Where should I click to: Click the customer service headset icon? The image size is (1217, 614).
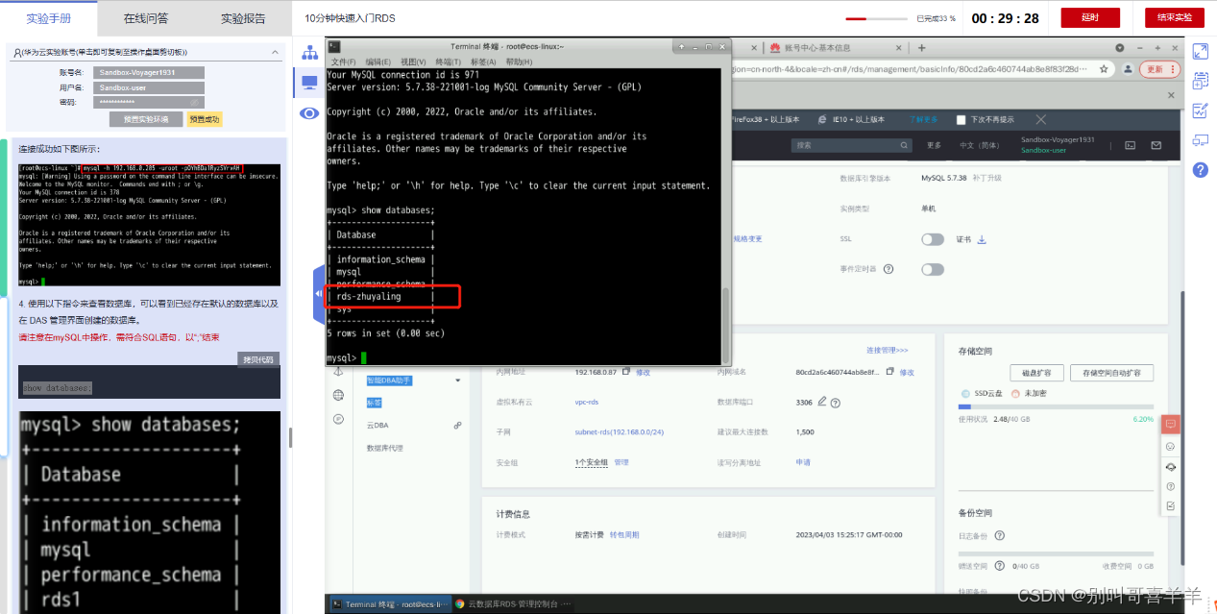[1170, 466]
